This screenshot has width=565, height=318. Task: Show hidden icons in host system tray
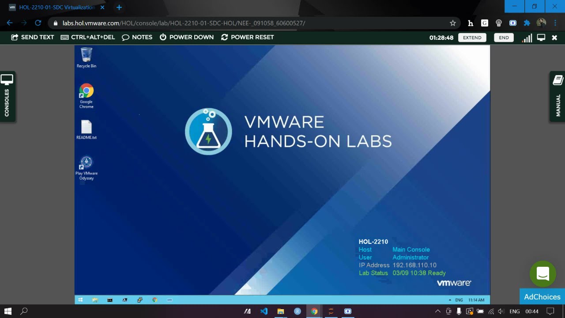click(438, 311)
